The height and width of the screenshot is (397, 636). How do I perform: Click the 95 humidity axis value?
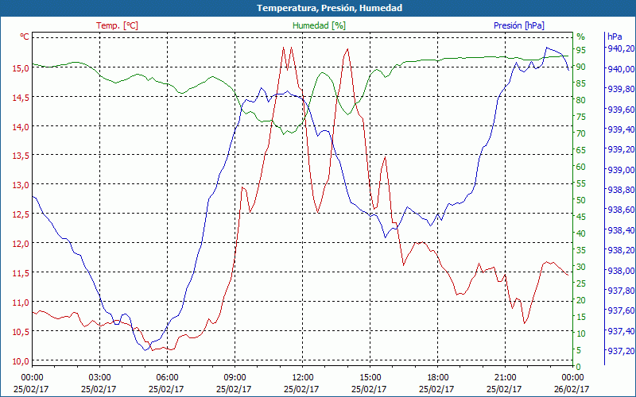pos(580,50)
